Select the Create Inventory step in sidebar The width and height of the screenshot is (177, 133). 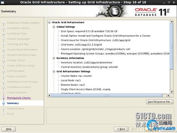click(17, 92)
